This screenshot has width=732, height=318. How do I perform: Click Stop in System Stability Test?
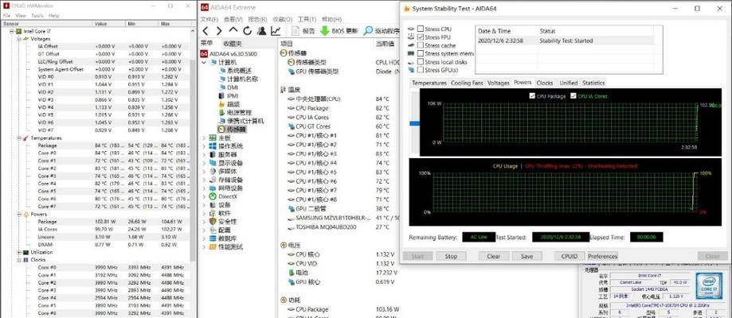coord(451,257)
